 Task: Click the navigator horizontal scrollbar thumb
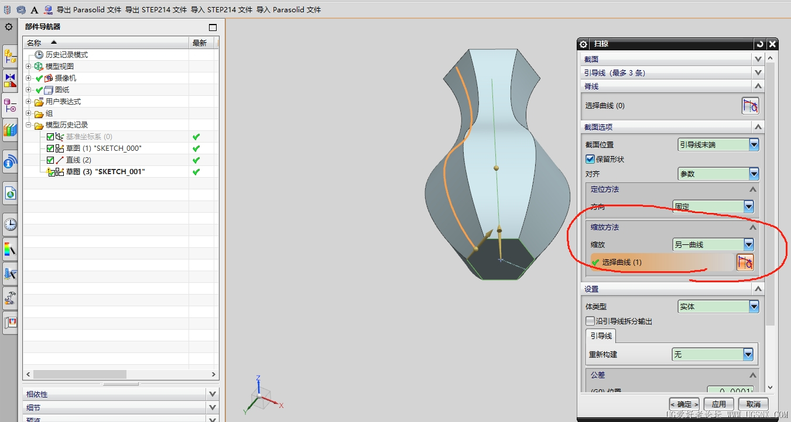[x=80, y=374]
